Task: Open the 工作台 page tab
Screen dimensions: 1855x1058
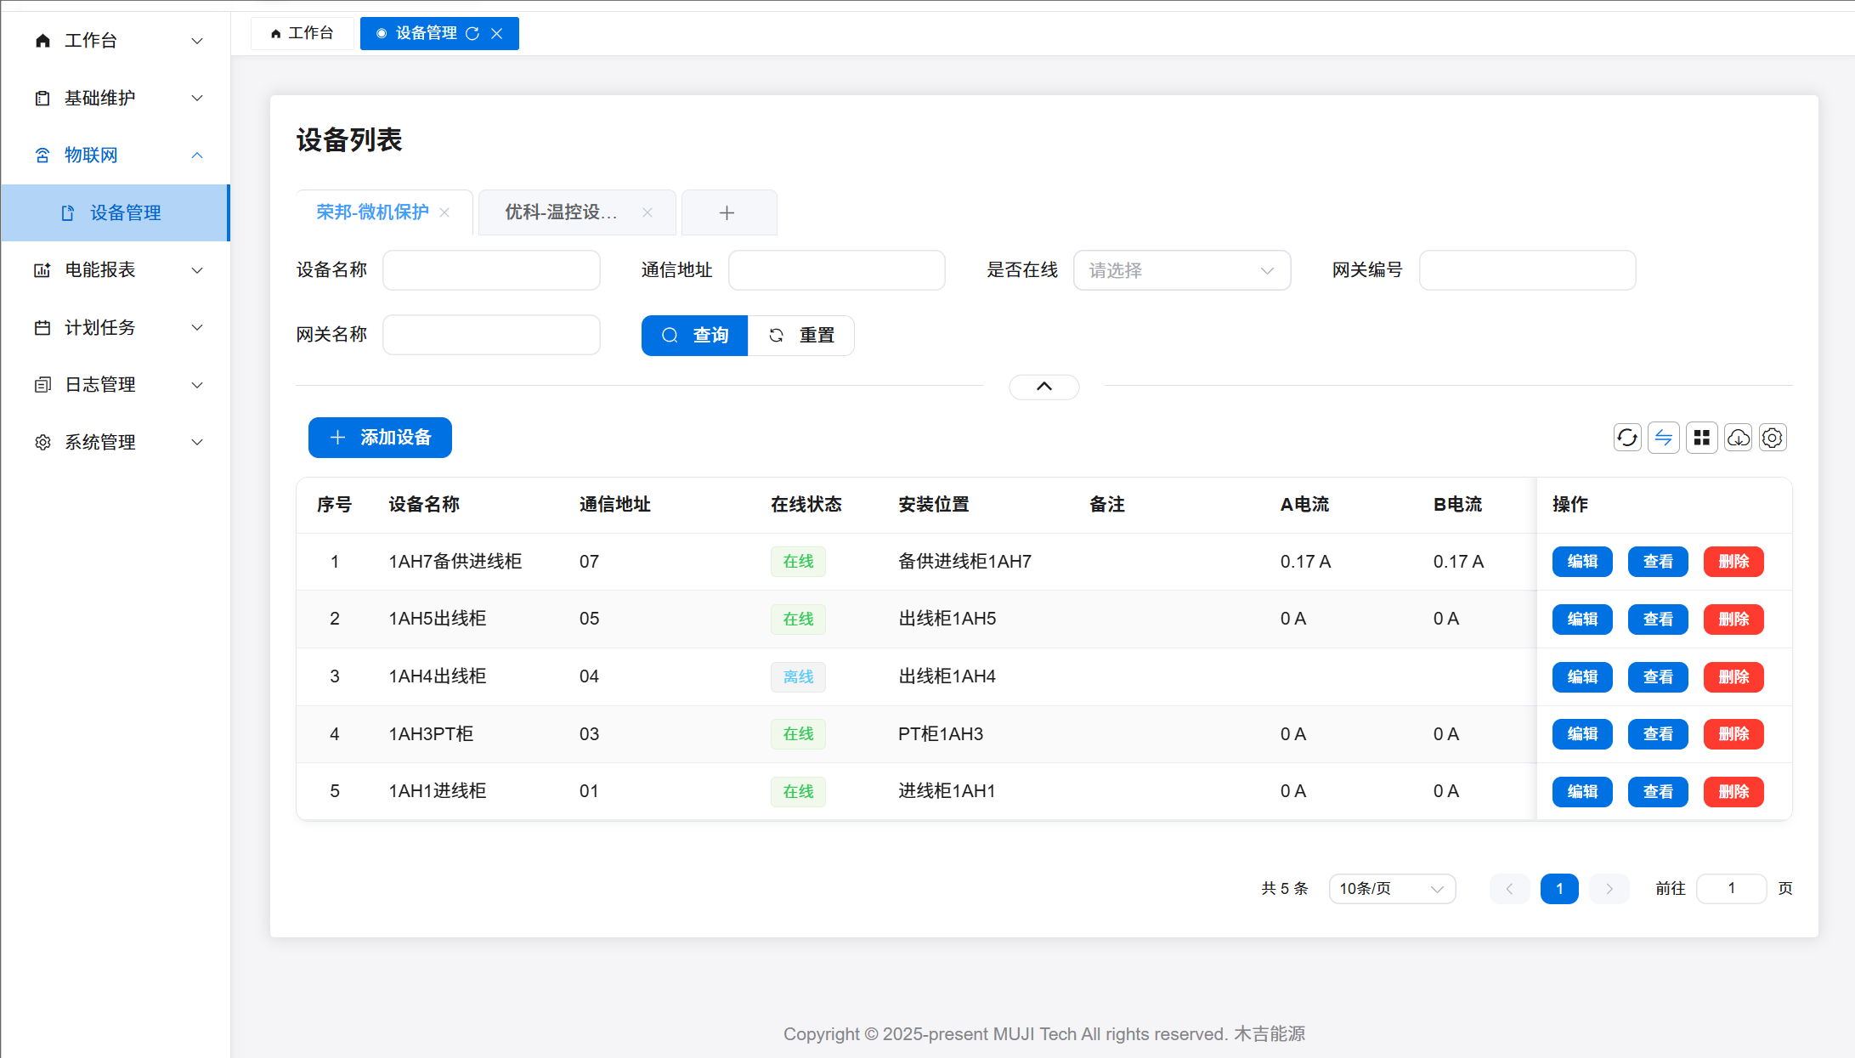Action: pyautogui.click(x=303, y=33)
